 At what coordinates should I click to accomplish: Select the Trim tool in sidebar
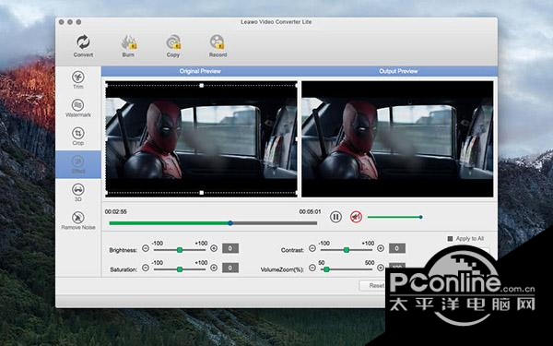pos(78,79)
